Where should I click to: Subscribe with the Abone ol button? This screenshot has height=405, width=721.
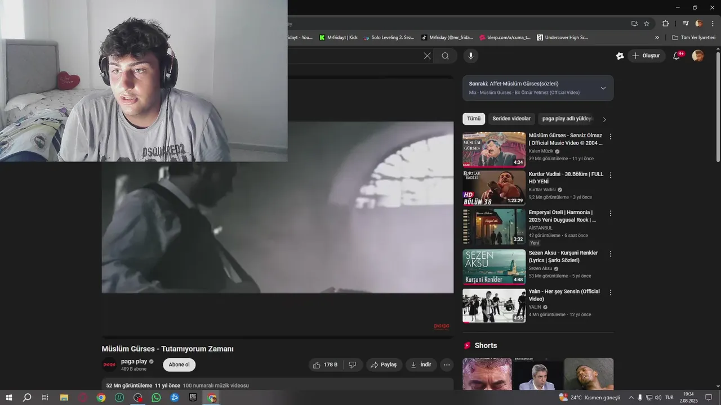click(x=179, y=364)
